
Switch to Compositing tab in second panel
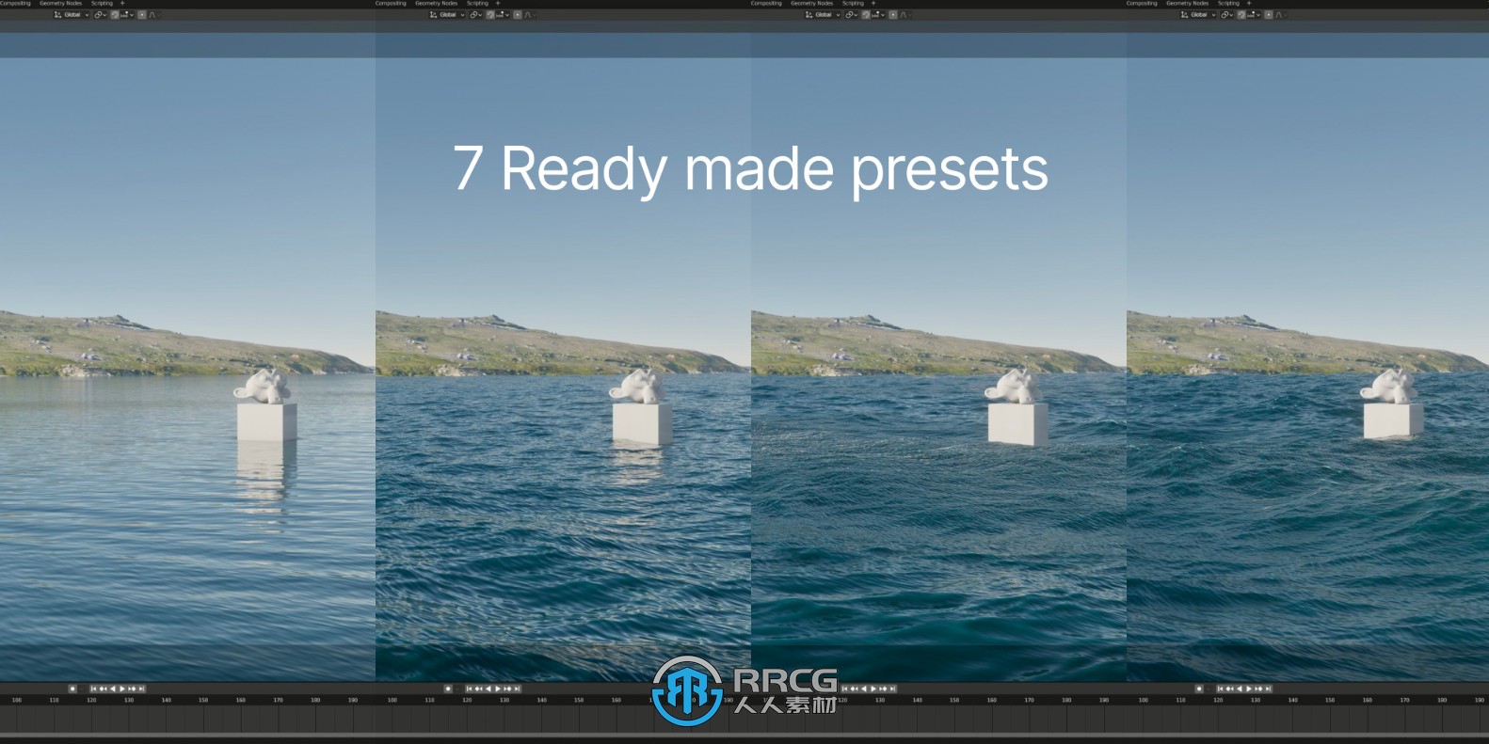click(x=391, y=3)
